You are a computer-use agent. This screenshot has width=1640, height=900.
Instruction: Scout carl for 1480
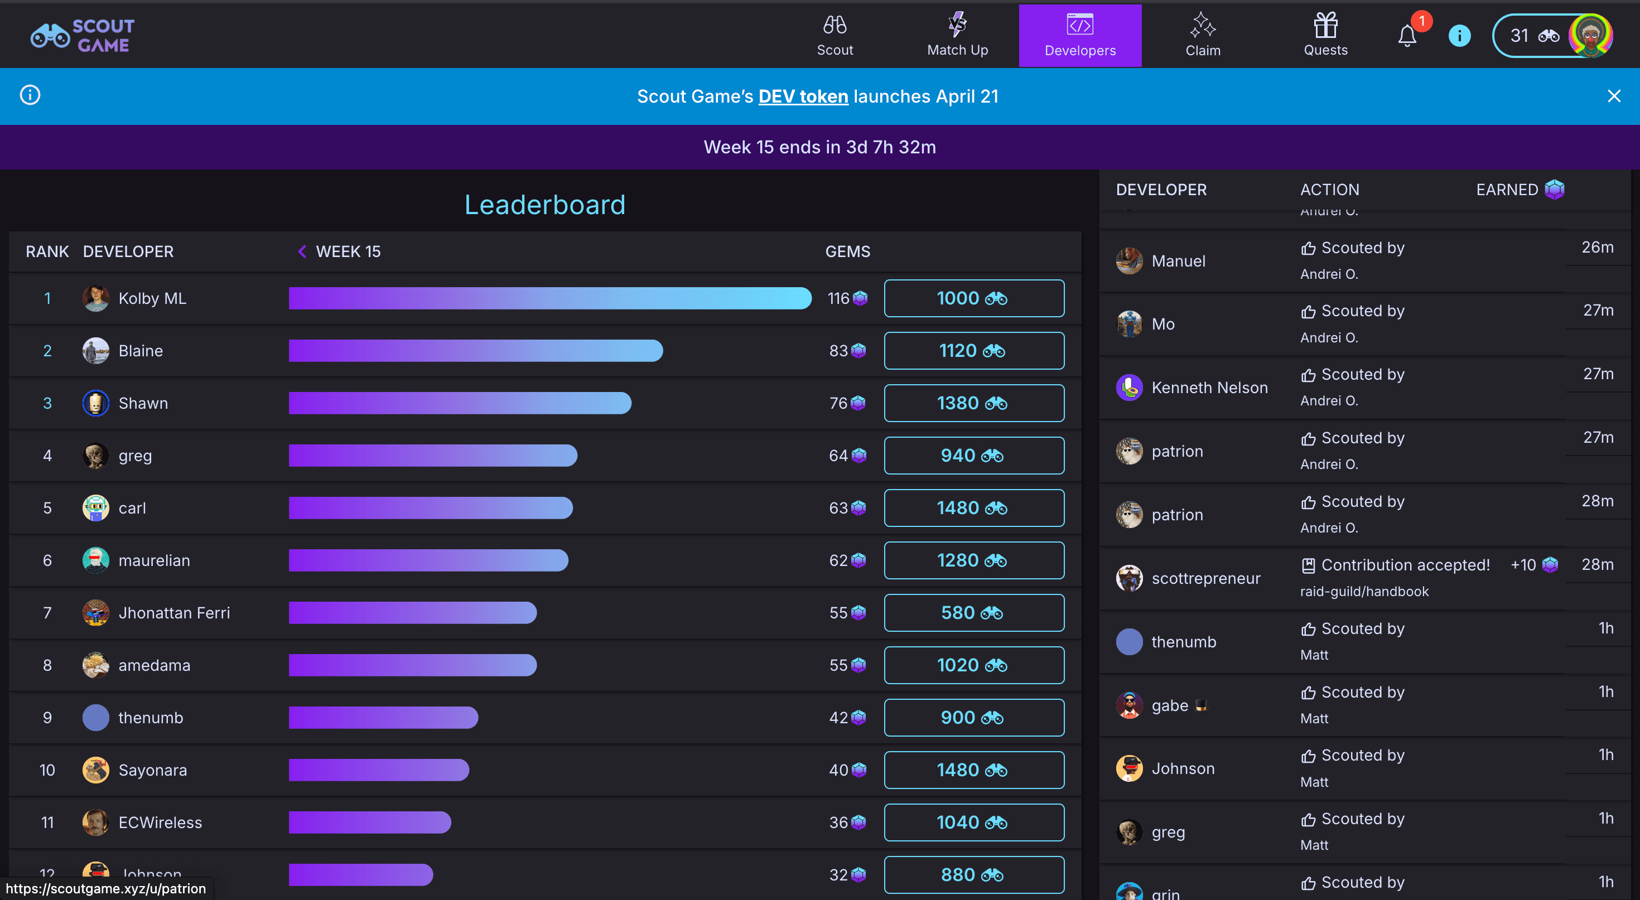(973, 508)
